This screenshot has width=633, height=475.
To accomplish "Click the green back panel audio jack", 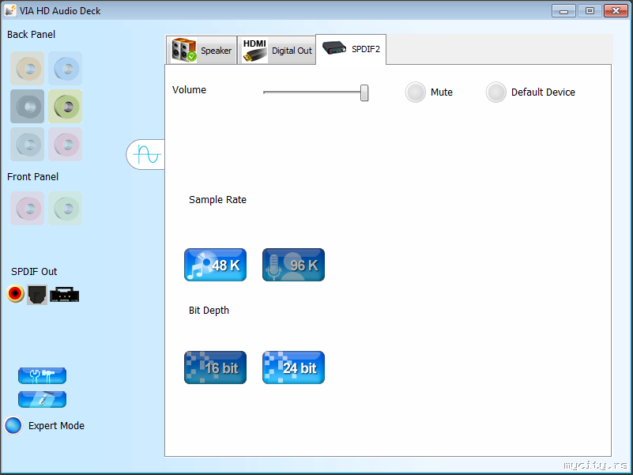I will [x=65, y=106].
